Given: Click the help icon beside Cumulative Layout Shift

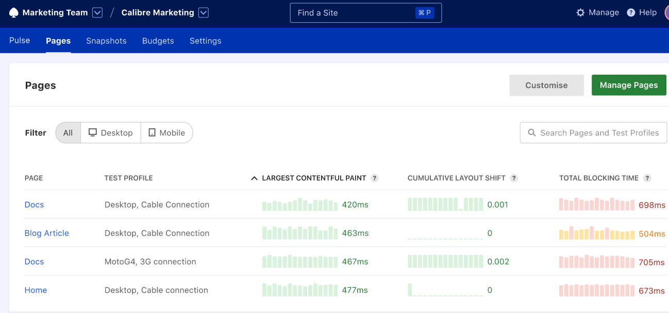Looking at the screenshot, I should (514, 178).
